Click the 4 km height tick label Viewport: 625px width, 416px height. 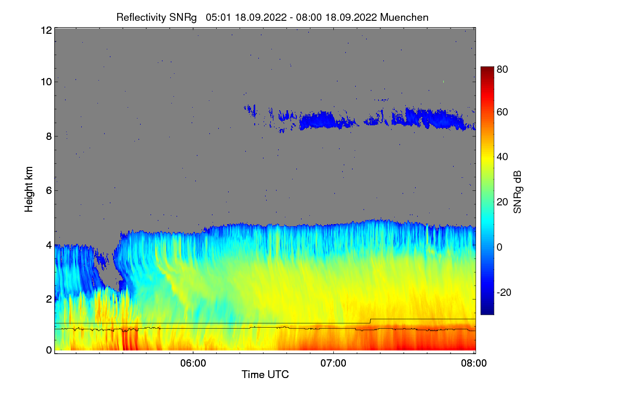coord(48,244)
